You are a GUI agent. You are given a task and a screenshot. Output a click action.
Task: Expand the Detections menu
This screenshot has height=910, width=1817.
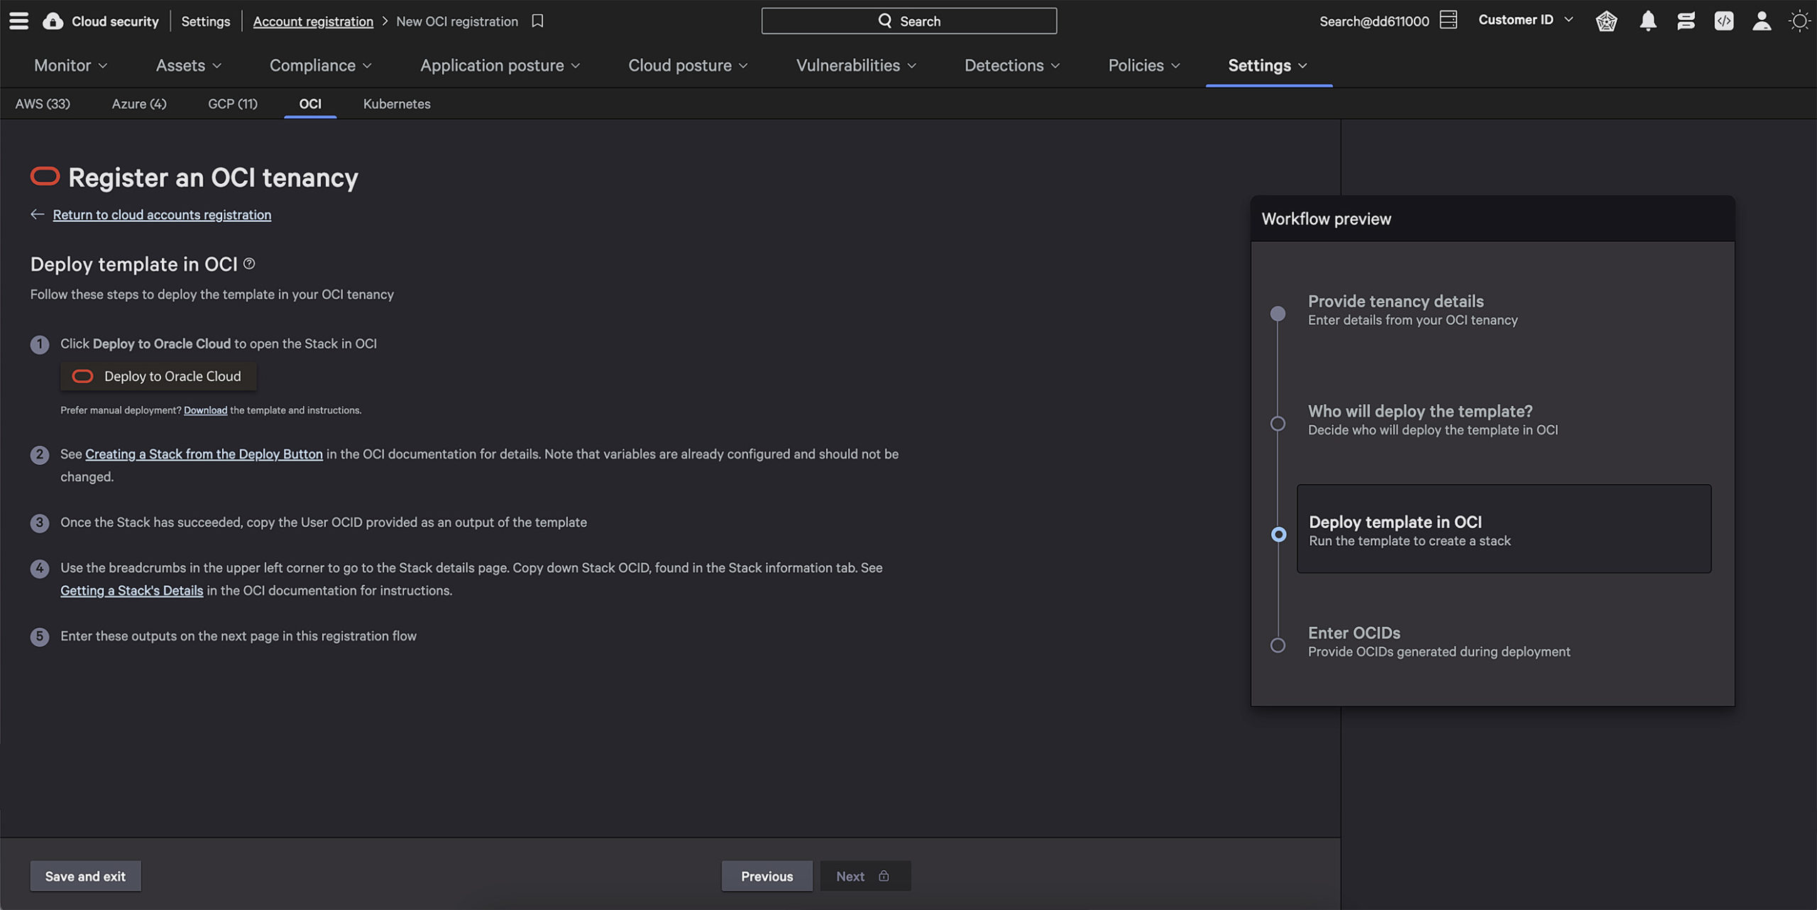click(1011, 65)
